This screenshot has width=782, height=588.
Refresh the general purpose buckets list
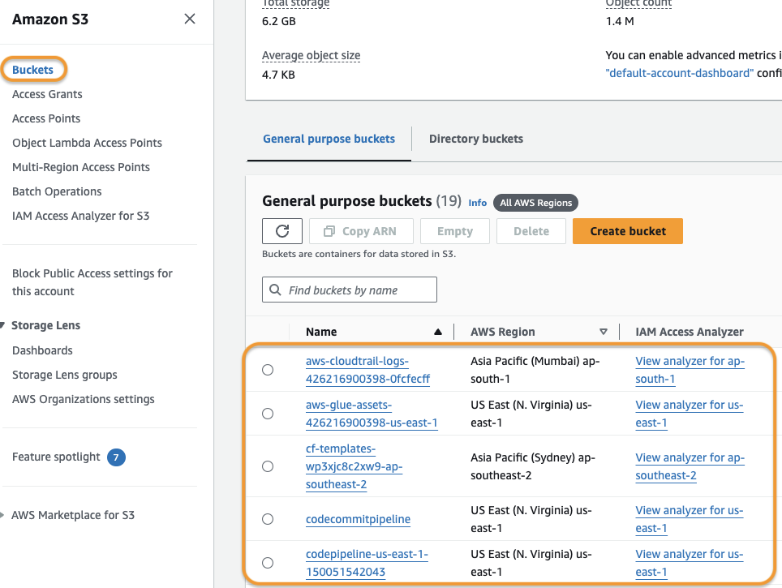(x=282, y=231)
